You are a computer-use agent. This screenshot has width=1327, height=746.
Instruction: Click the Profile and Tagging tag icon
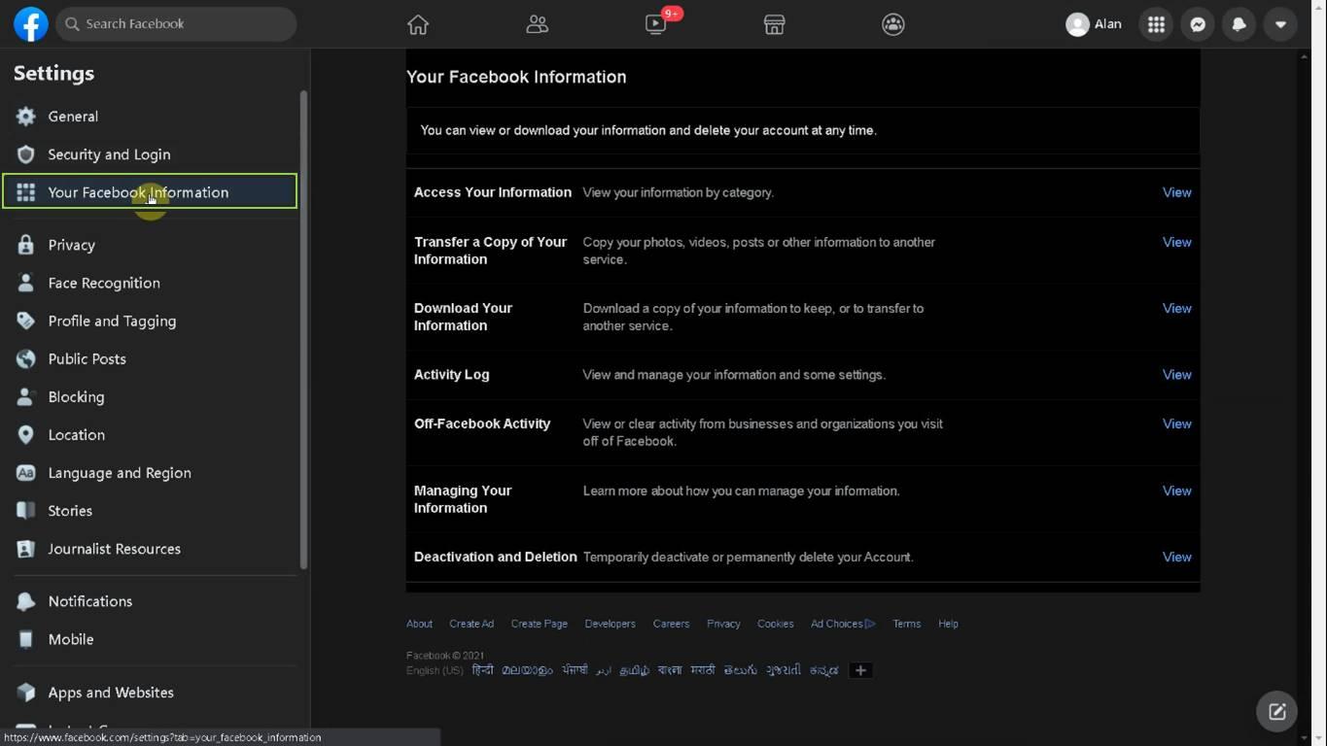click(x=26, y=321)
